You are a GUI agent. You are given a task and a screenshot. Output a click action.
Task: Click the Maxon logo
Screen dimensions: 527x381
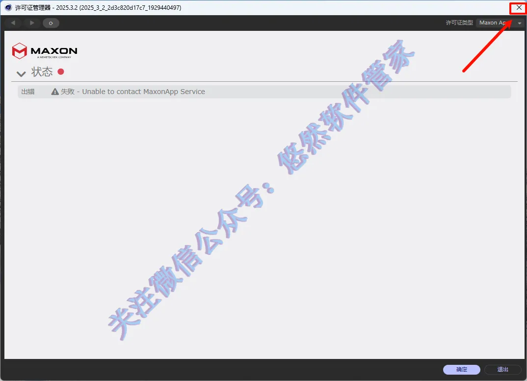click(x=45, y=51)
